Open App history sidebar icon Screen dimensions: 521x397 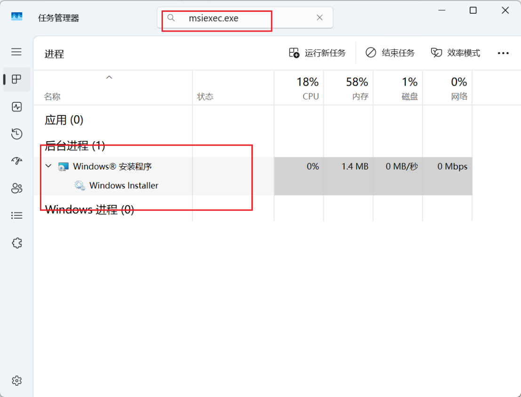coord(16,134)
